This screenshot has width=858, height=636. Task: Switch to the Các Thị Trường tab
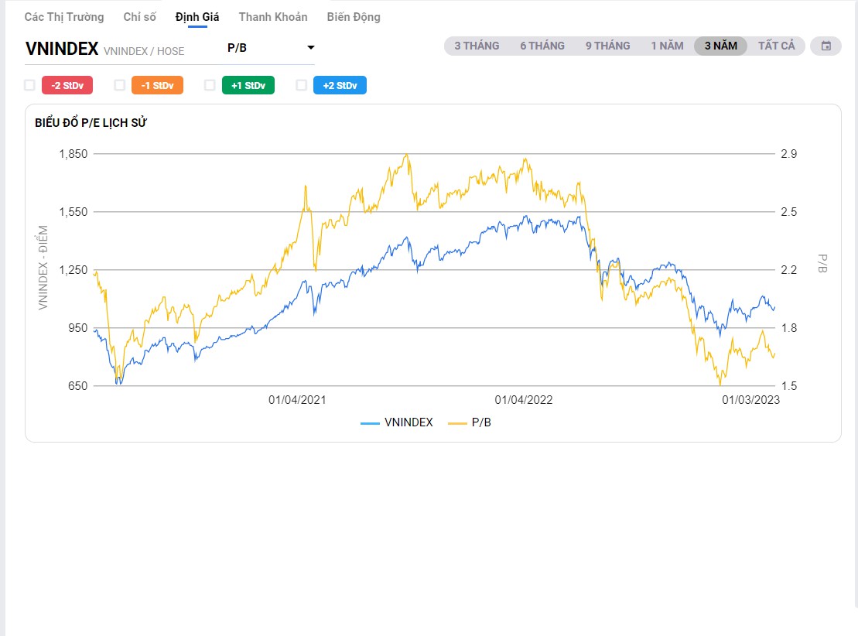(64, 17)
